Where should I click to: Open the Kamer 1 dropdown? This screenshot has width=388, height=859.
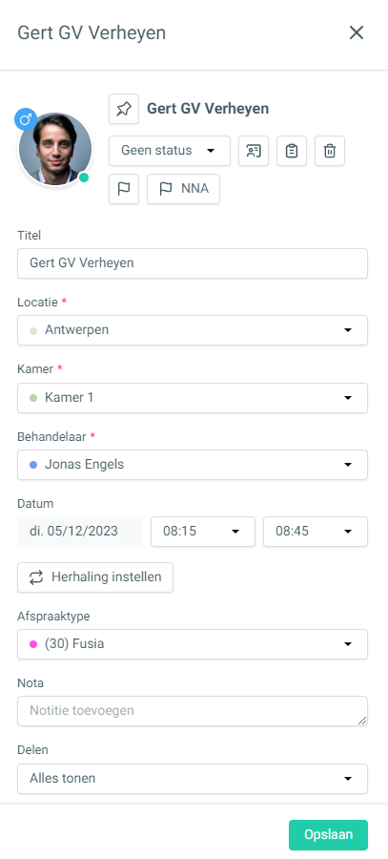point(193,398)
